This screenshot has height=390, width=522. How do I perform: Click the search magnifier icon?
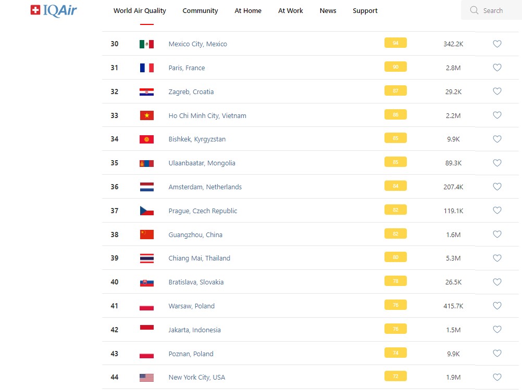[x=474, y=10]
